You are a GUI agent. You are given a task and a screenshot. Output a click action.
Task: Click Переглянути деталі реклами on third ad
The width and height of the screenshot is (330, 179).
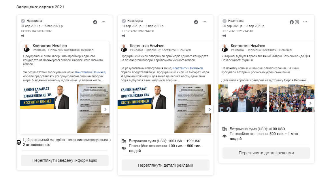pyautogui.click(x=266, y=153)
